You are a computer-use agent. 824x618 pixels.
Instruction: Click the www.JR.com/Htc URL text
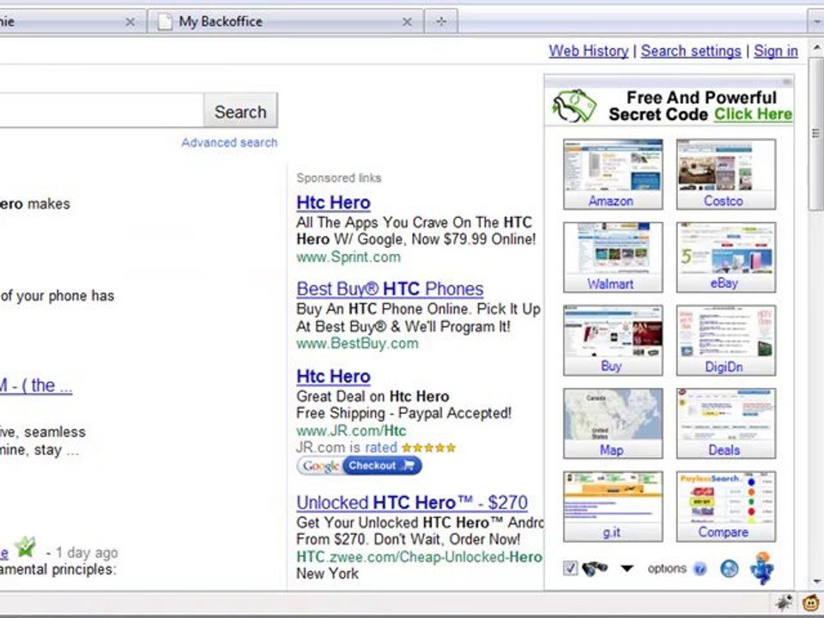pyautogui.click(x=351, y=431)
